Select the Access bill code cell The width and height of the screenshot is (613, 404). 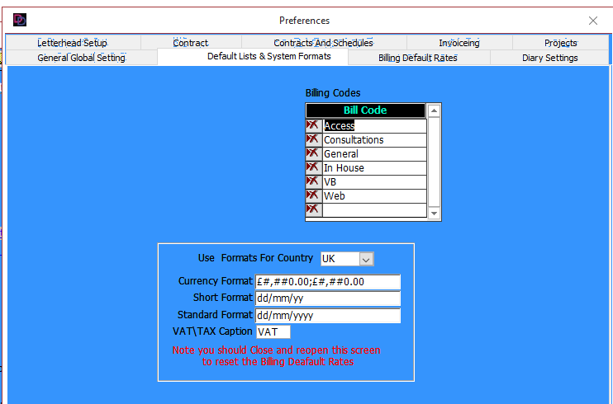tap(374, 125)
